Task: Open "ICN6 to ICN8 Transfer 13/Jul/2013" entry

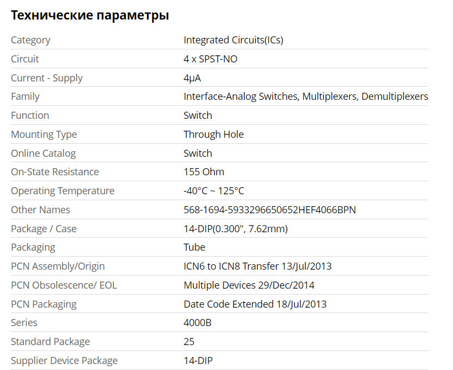Action: [x=257, y=266]
